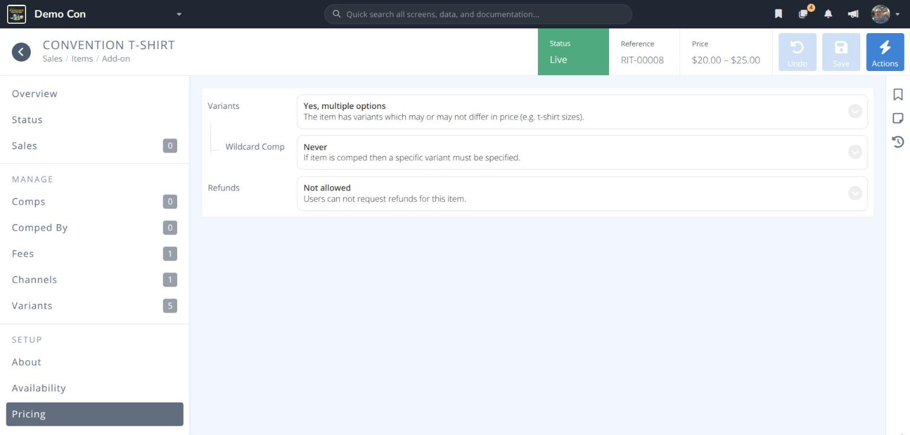Select the 'Not allowed' refunds field
910x435 pixels.
pyautogui.click(x=582, y=193)
